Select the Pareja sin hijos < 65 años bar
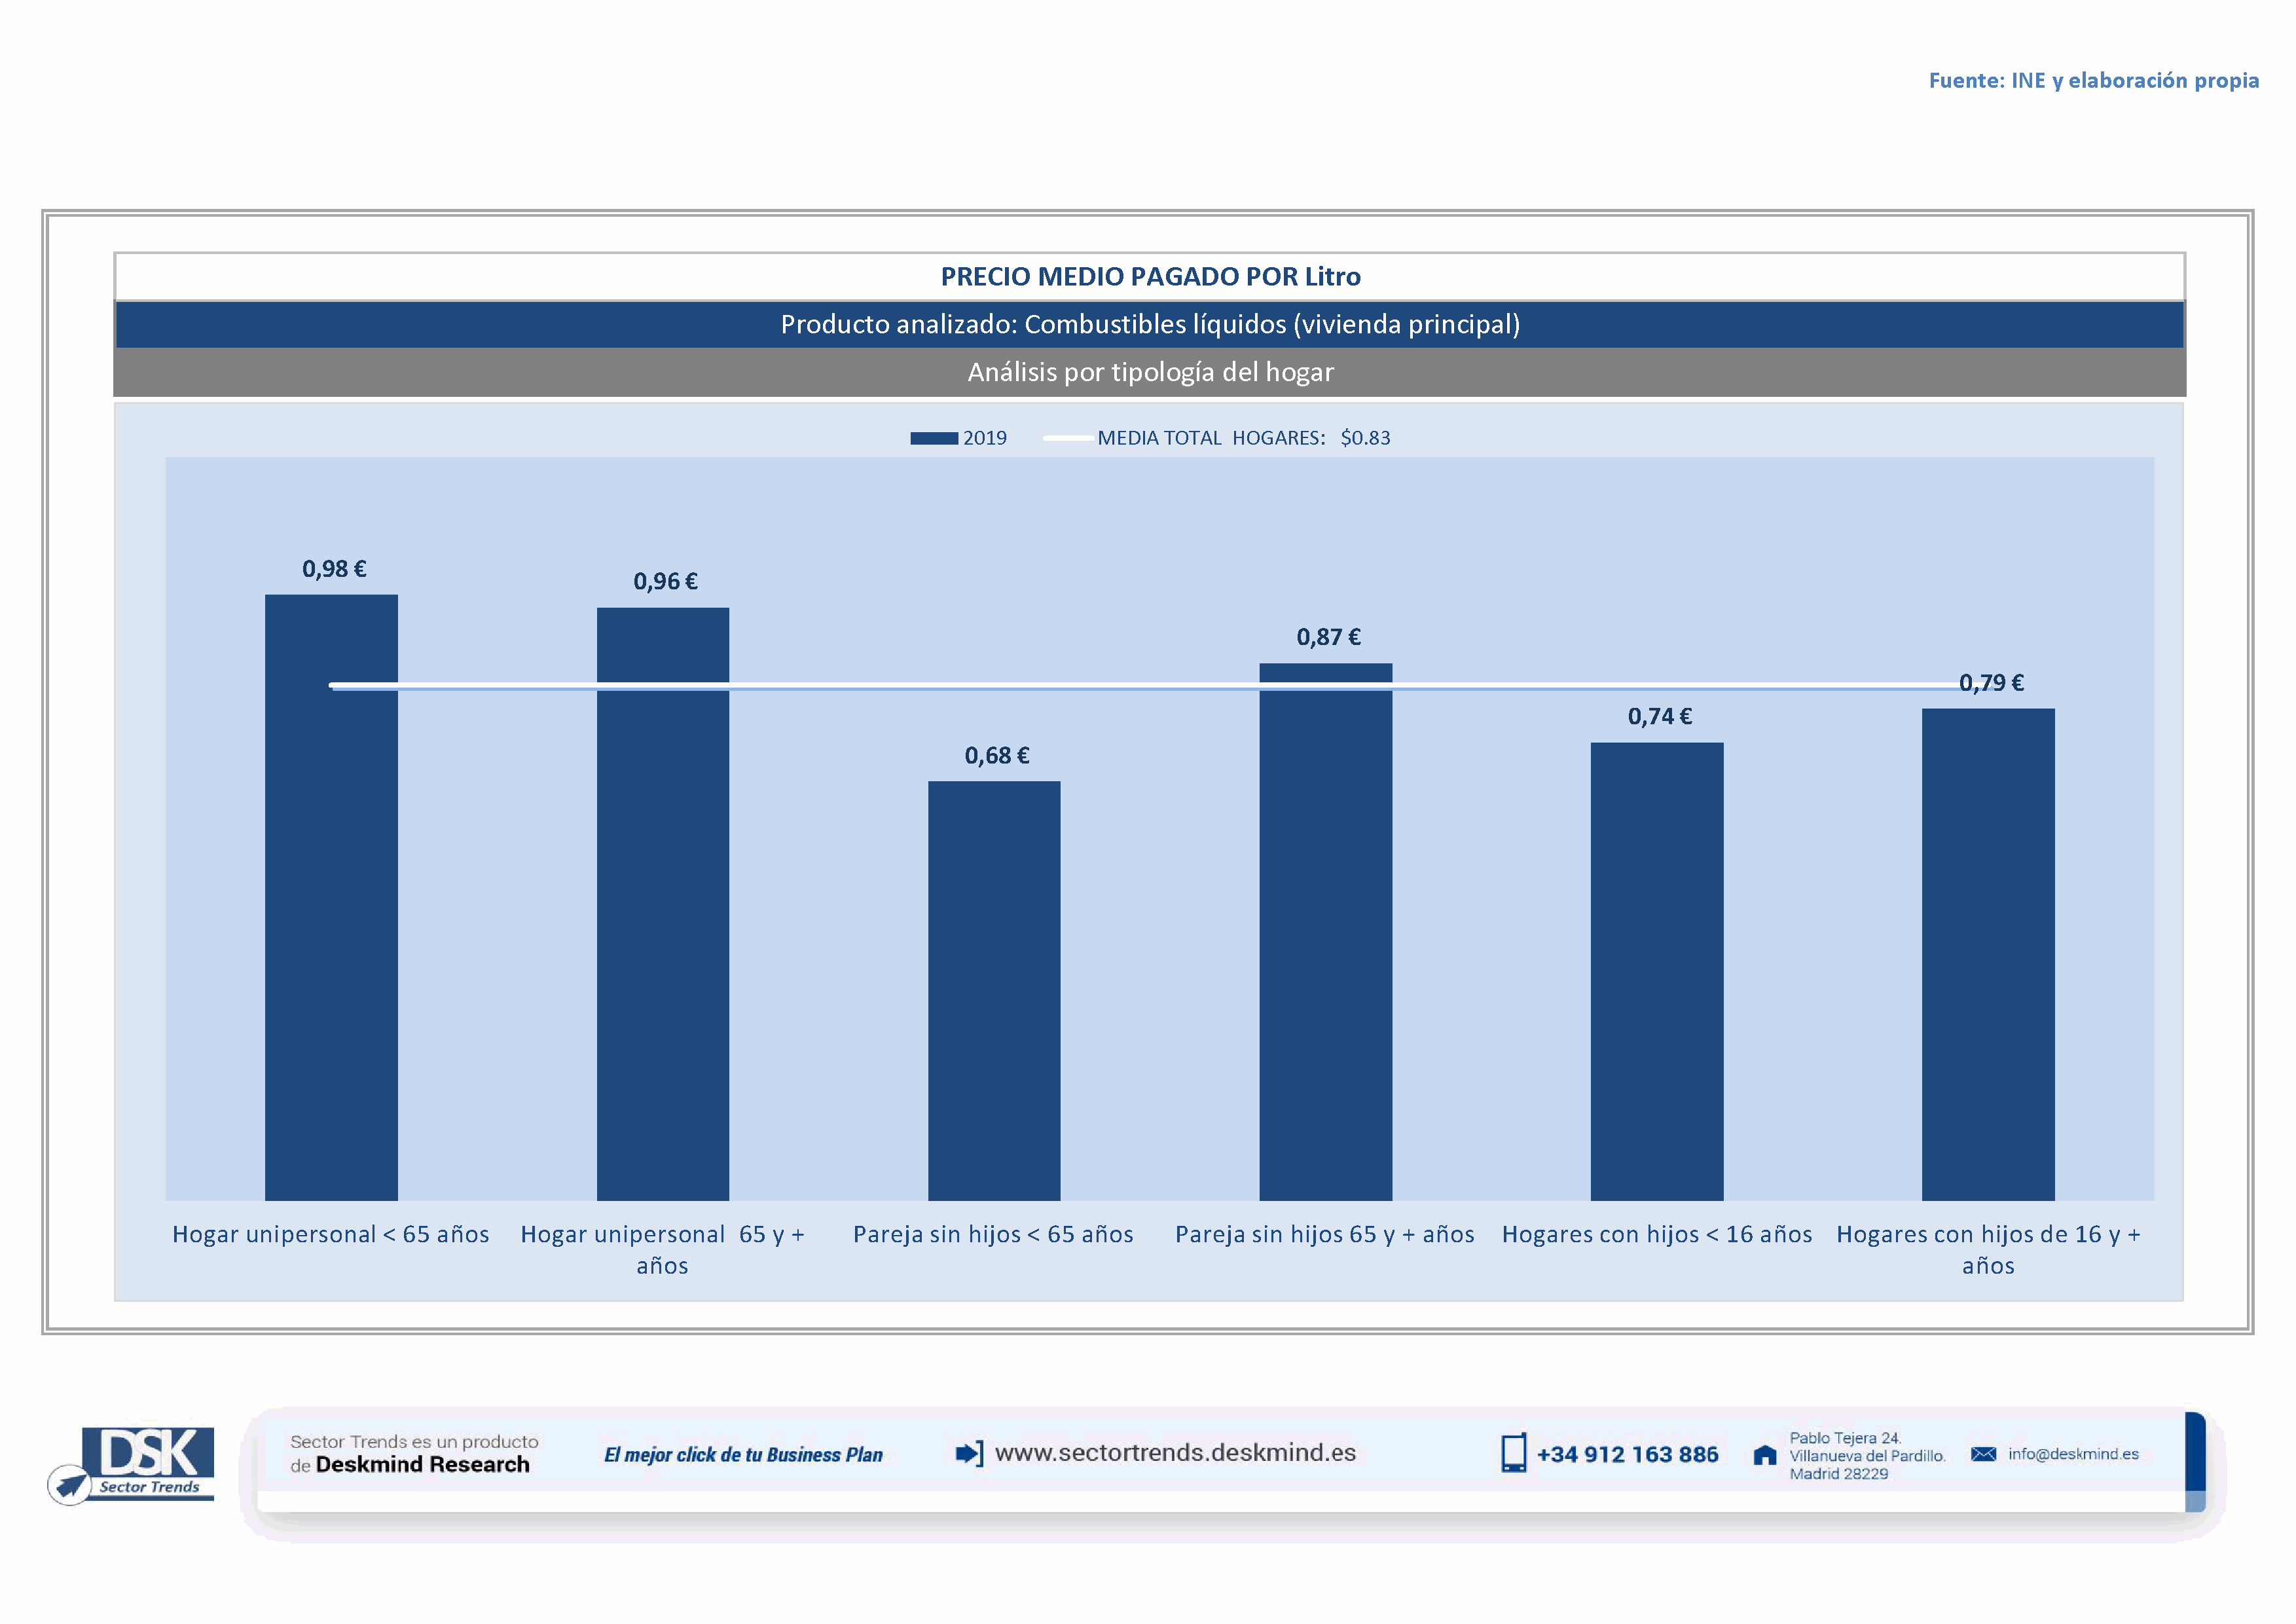 (x=994, y=990)
